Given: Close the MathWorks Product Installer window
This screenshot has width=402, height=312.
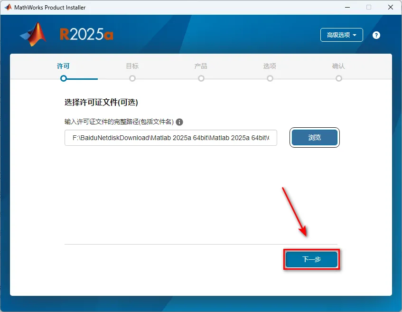Looking at the screenshot, I should (391, 7).
